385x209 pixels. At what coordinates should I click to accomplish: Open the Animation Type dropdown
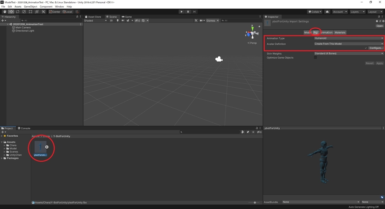[349, 38]
